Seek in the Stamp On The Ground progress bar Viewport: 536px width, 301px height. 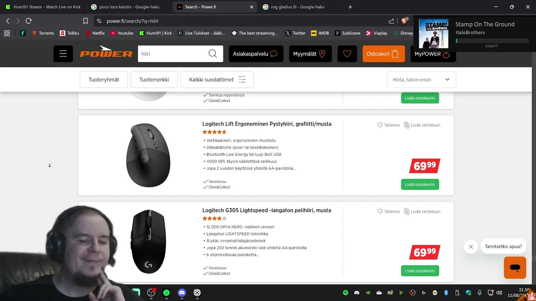pyautogui.click(x=492, y=41)
